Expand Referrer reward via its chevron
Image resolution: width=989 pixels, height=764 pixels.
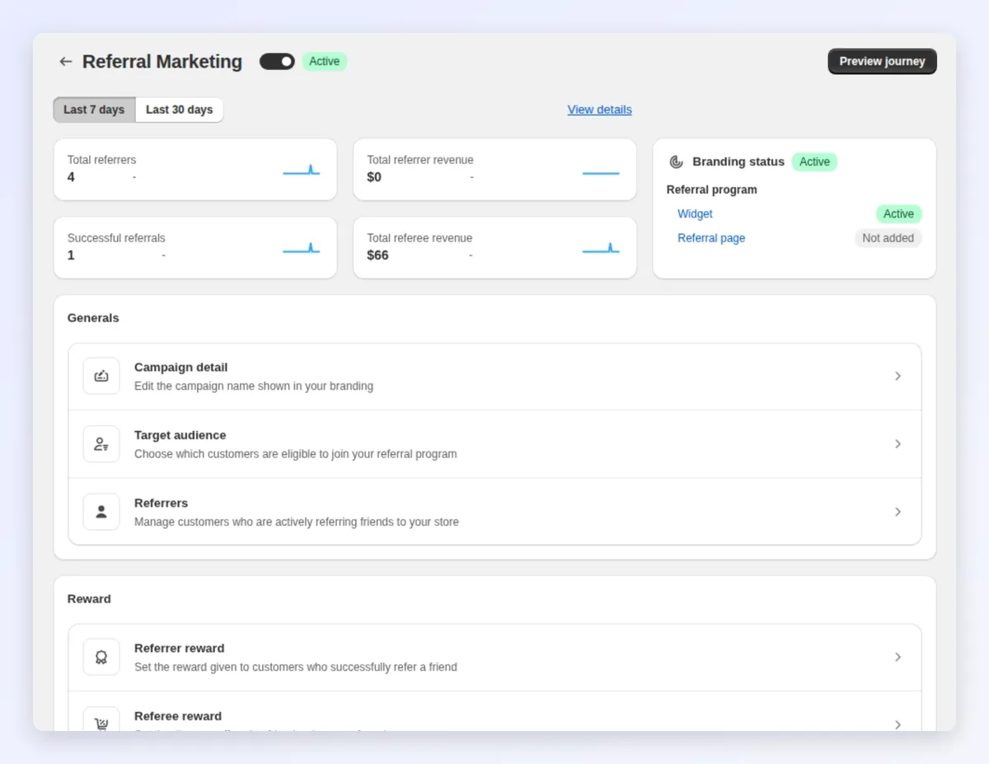click(x=898, y=658)
